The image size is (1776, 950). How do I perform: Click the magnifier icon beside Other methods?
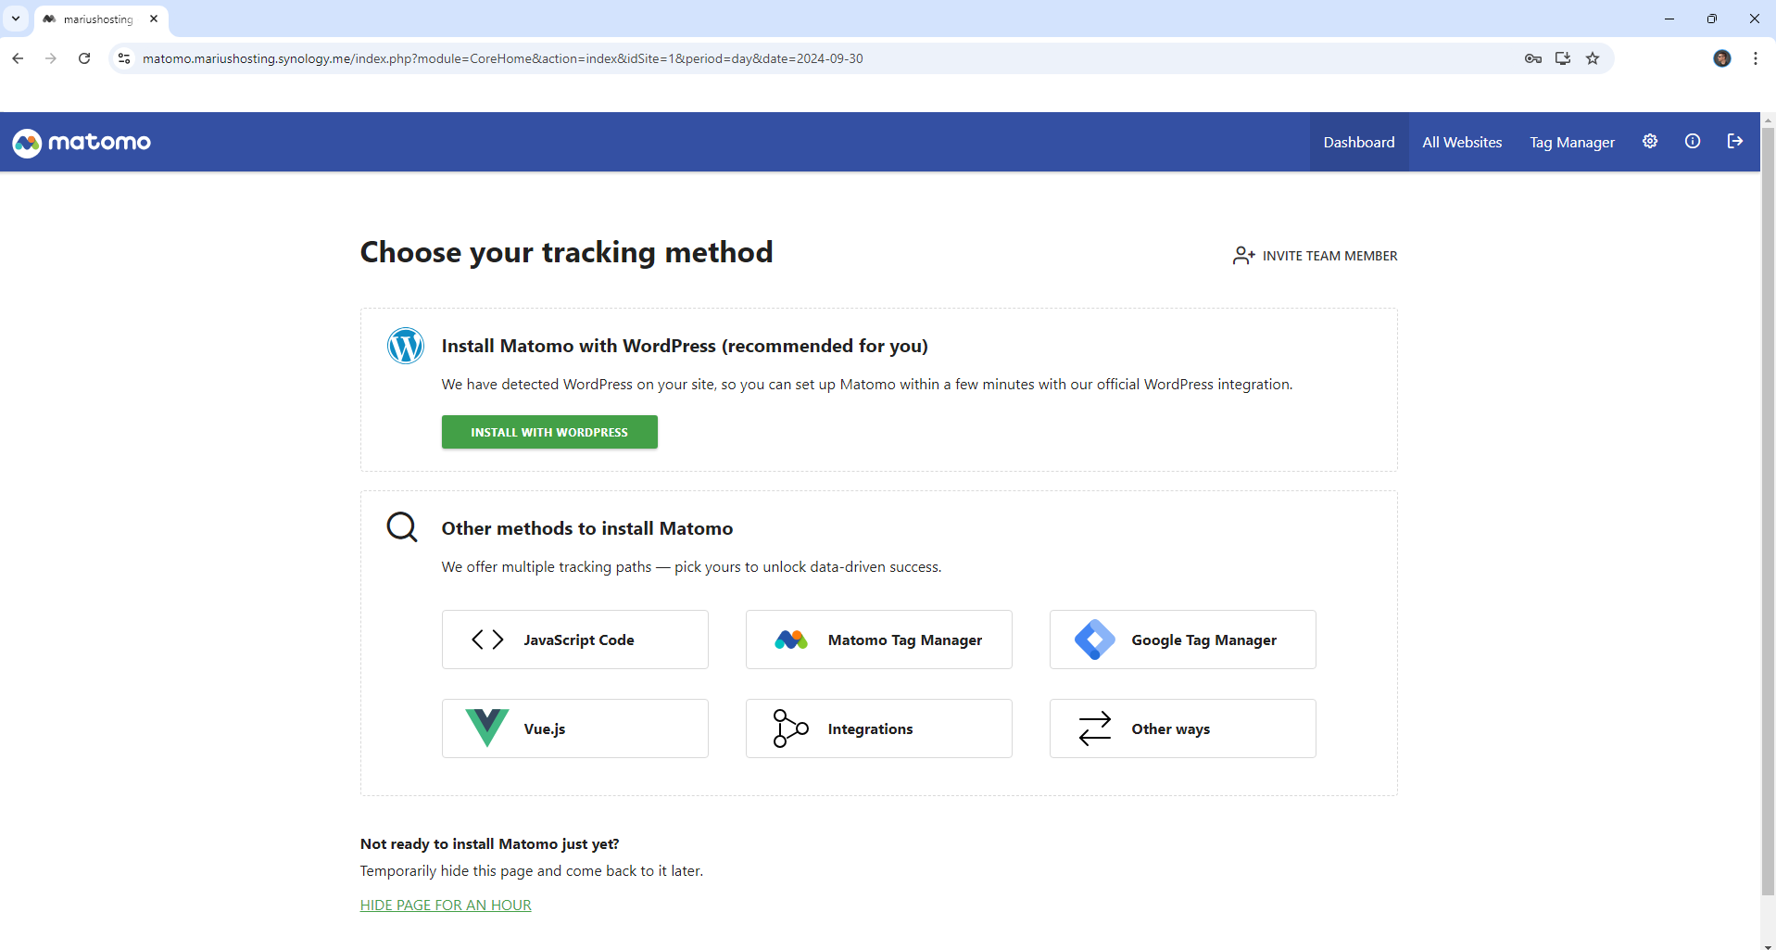pyautogui.click(x=402, y=527)
